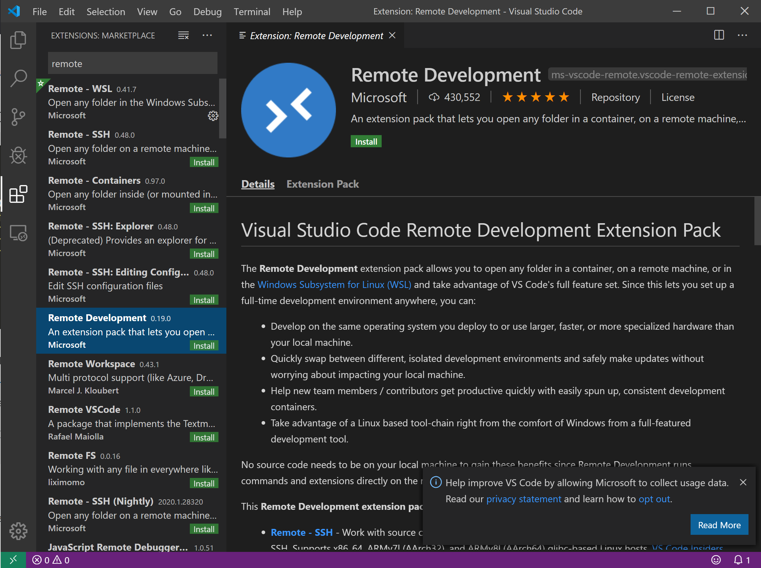Screen dimensions: 761x568
Task: Click the extensions search field containing remote
Action: 133,63
